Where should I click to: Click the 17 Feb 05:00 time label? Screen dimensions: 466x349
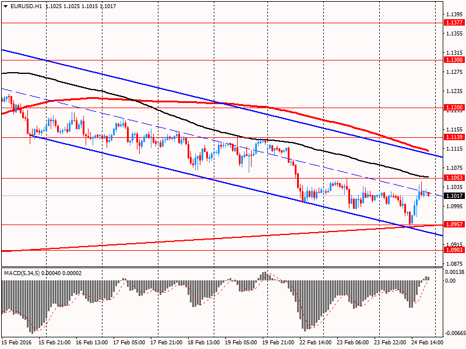click(x=129, y=343)
